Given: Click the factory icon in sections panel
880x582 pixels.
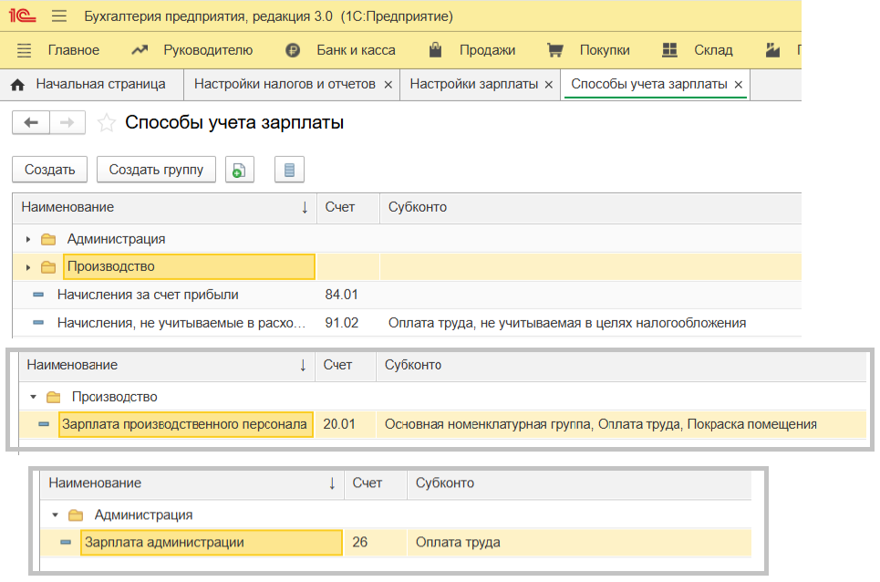Looking at the screenshot, I should 772,50.
